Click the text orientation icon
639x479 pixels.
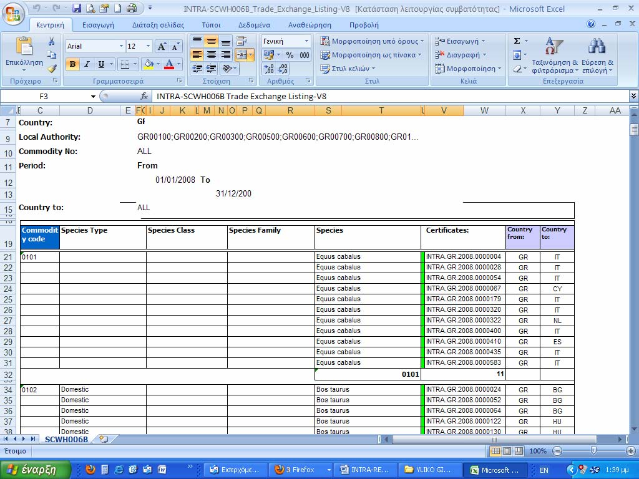click(227, 69)
